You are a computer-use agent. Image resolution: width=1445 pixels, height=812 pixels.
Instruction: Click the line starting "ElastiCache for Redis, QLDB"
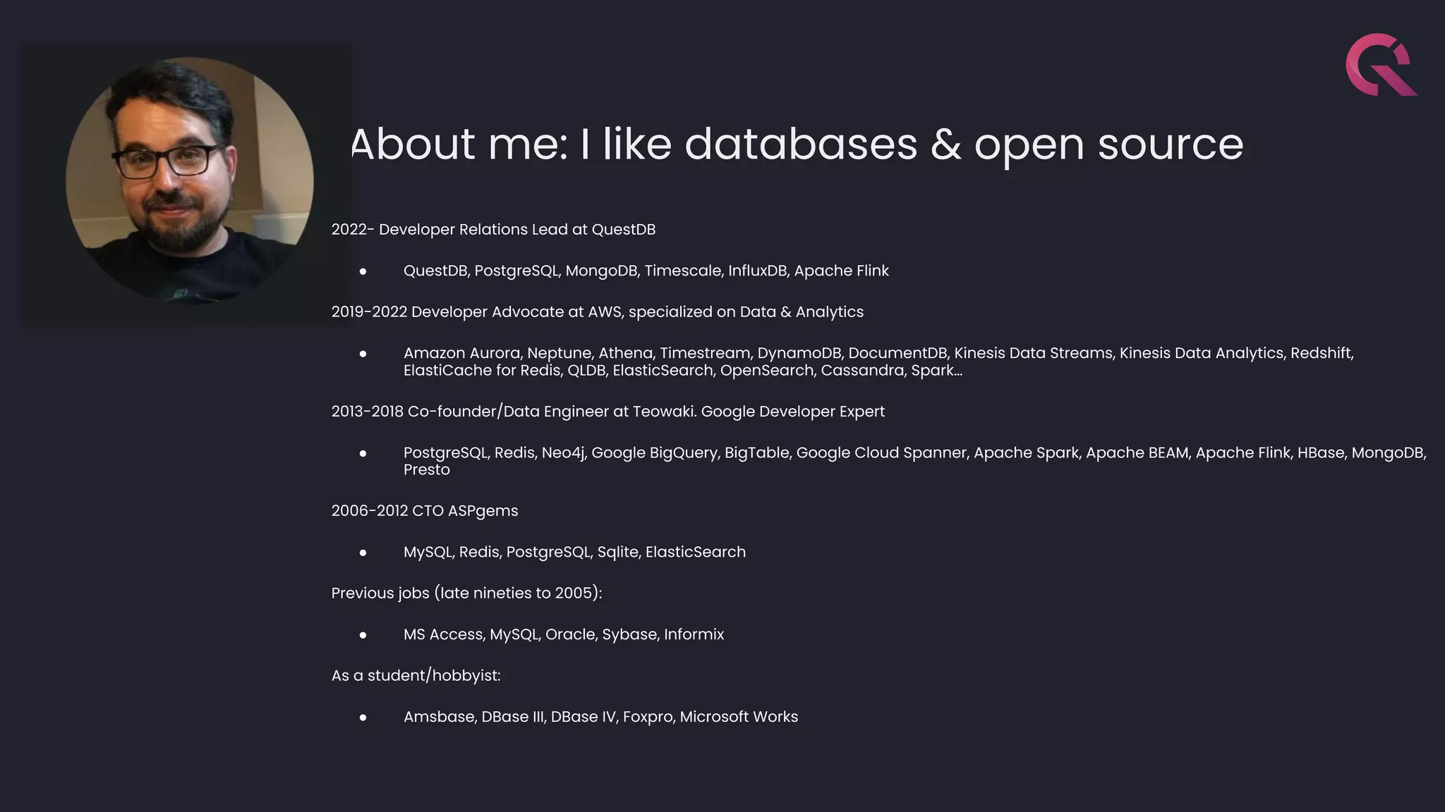coord(682,371)
